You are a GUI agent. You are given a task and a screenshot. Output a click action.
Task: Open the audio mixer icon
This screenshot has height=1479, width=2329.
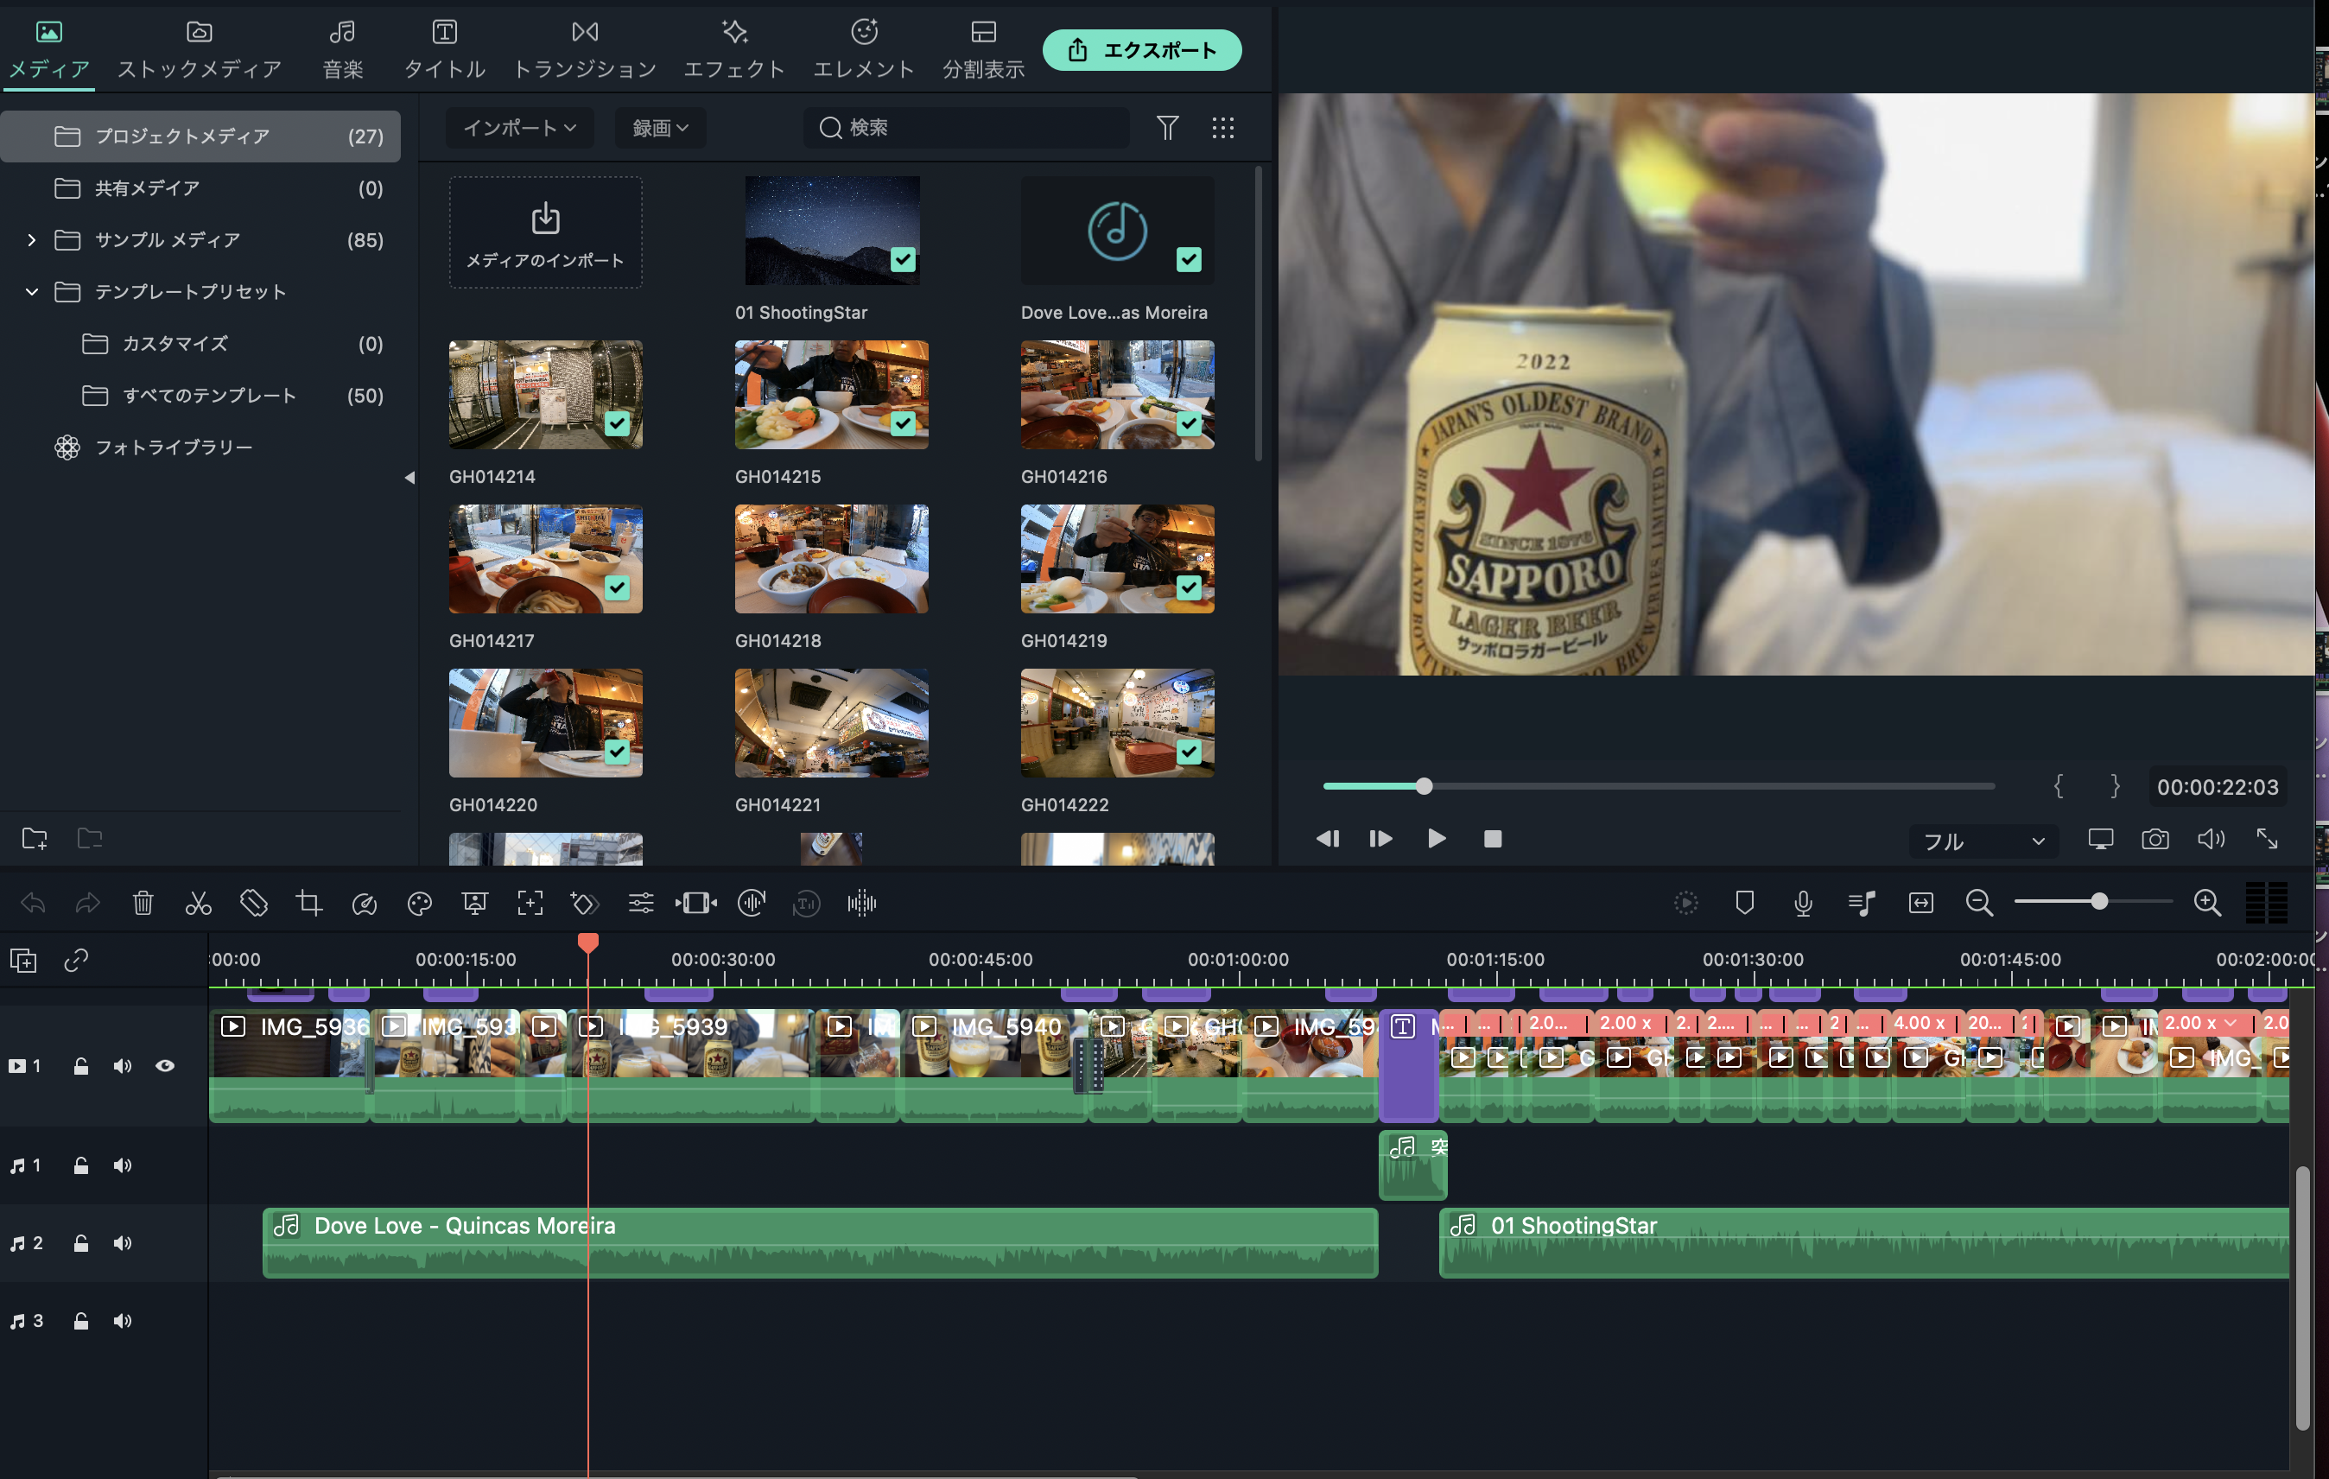[x=1862, y=904]
